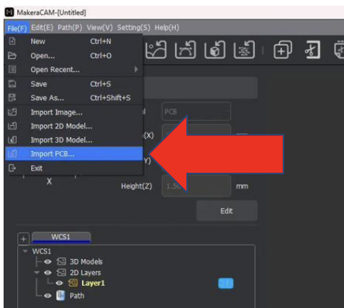The height and width of the screenshot is (308, 344).
Task: Switch to the WCS1 tab
Action: (61, 237)
